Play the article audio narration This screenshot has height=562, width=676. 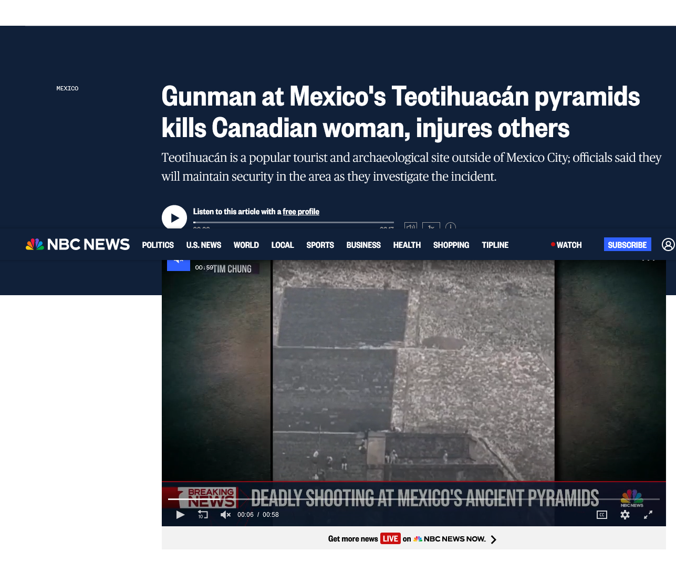coord(174,217)
